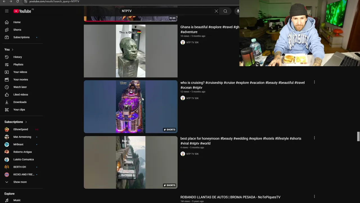Open more options for honeymoon video
This screenshot has height=203, width=360.
[x=314, y=138]
